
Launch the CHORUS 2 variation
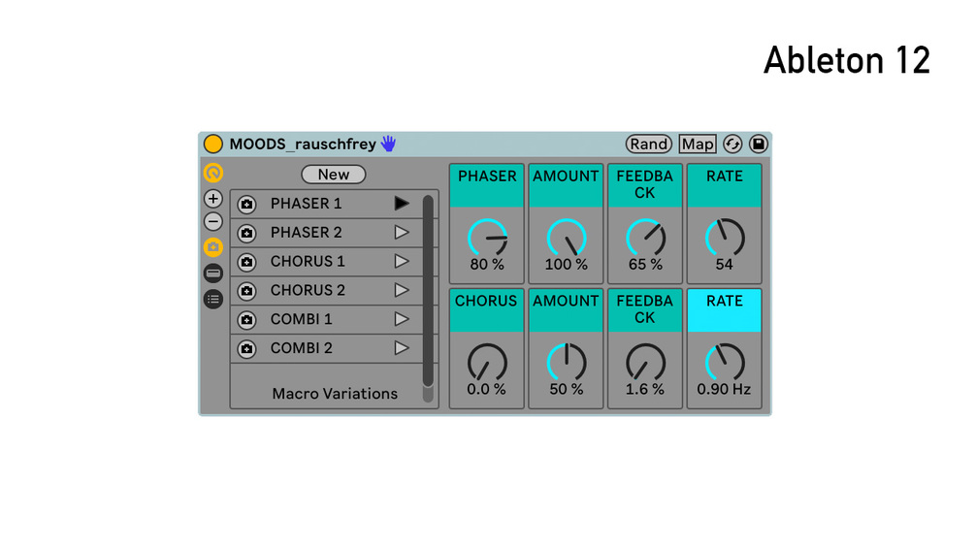pyautogui.click(x=402, y=290)
